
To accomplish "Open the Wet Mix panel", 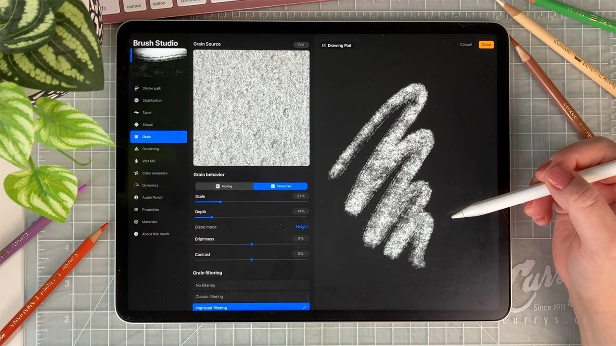I will click(137, 161).
